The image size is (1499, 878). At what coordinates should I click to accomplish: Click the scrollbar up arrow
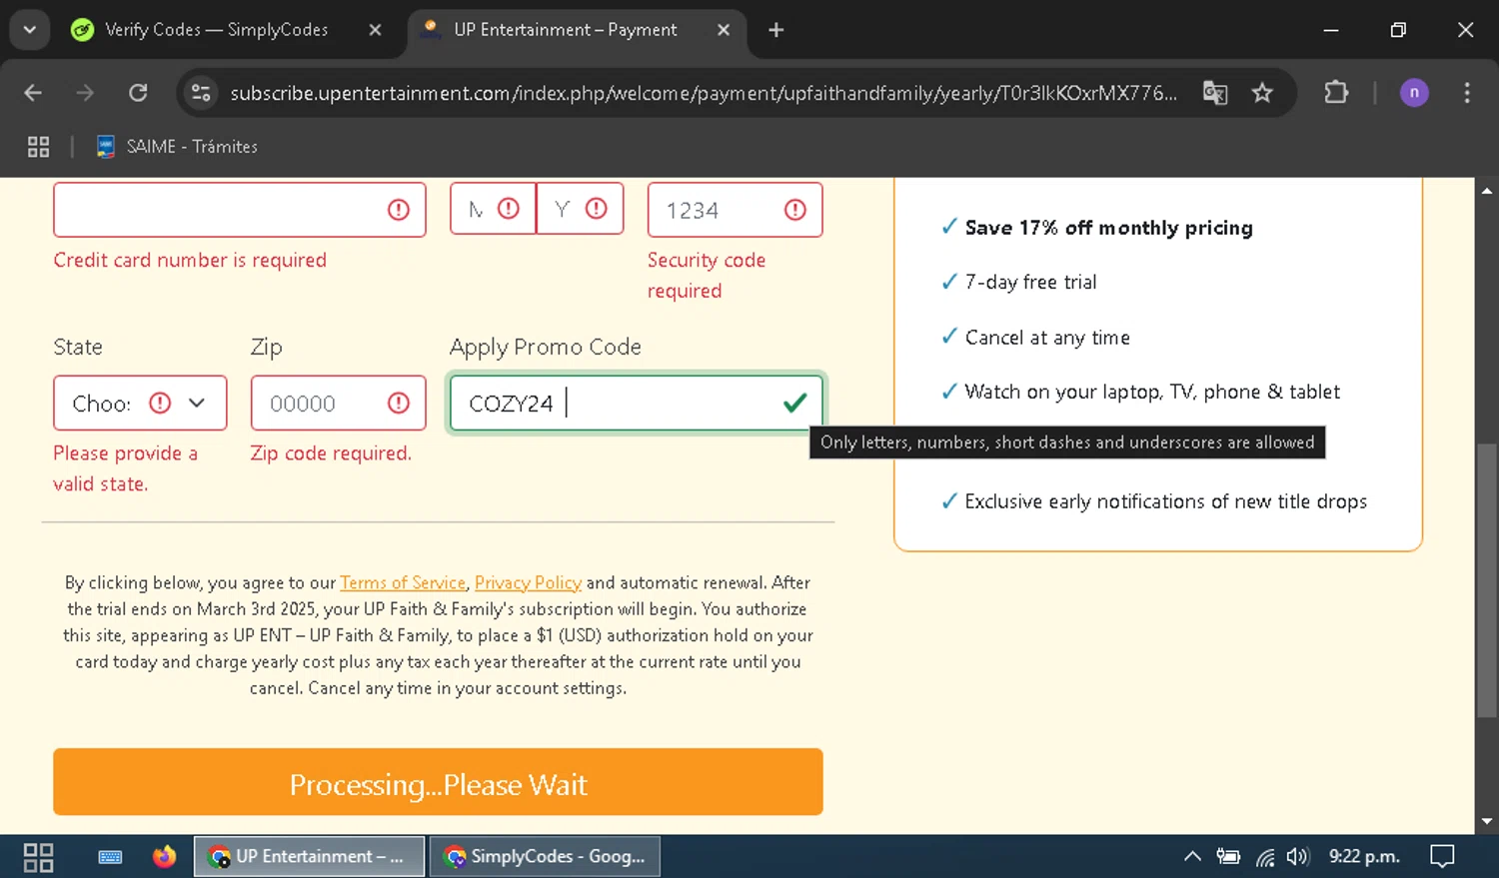pos(1486,190)
